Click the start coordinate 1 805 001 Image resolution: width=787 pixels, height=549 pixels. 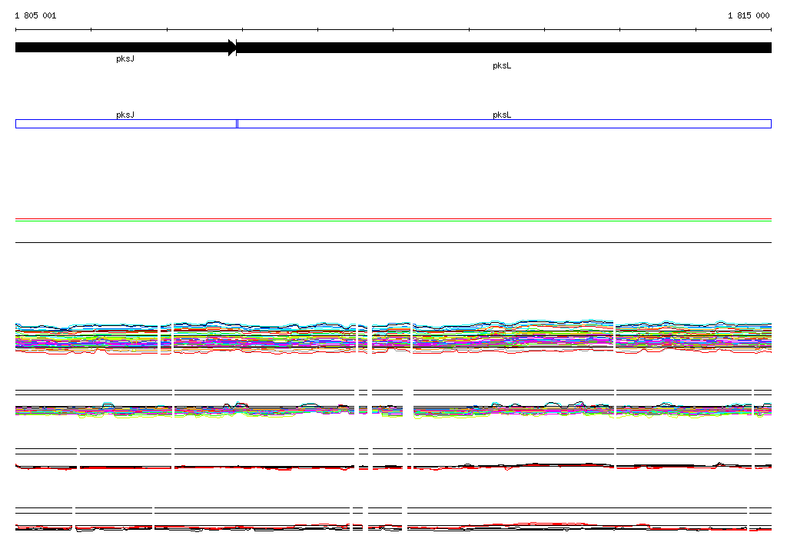(35, 15)
